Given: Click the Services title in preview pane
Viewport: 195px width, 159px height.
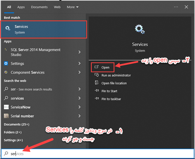Looking at the screenshot, I should pyautogui.click(x=140, y=44).
